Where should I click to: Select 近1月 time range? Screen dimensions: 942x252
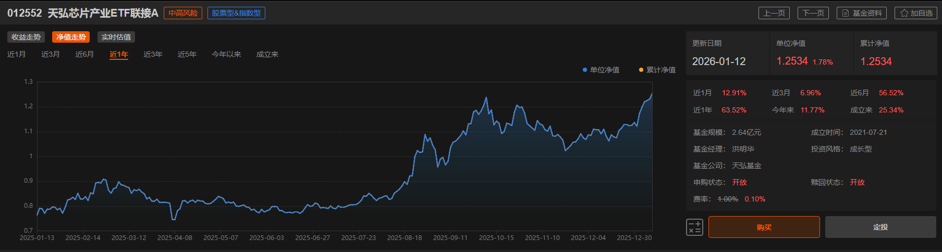[x=16, y=54]
